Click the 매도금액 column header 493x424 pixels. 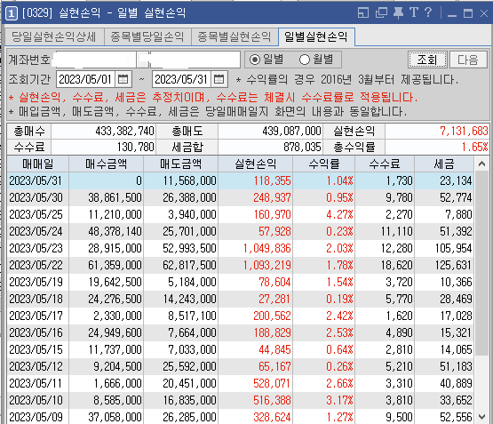pyautogui.click(x=180, y=164)
